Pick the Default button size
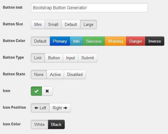The width and height of the screenshot is (168, 134). click(71, 24)
